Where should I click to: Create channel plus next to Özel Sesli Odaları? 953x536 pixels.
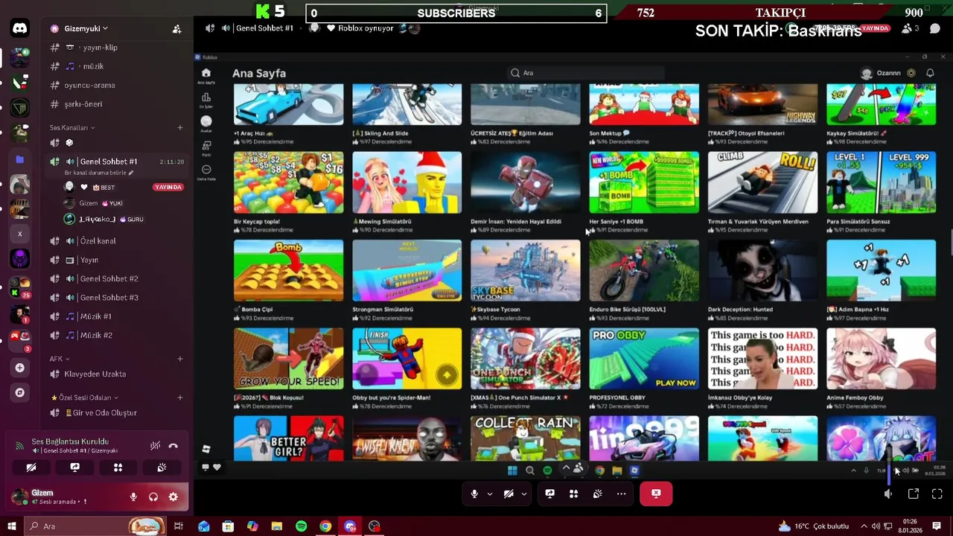coord(180,398)
